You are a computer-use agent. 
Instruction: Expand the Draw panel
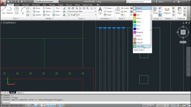[16, 18]
